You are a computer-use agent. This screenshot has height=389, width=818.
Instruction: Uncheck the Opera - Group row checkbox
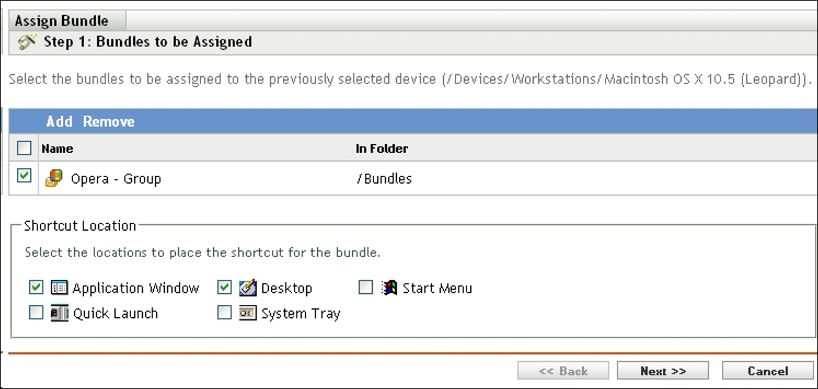tap(24, 176)
